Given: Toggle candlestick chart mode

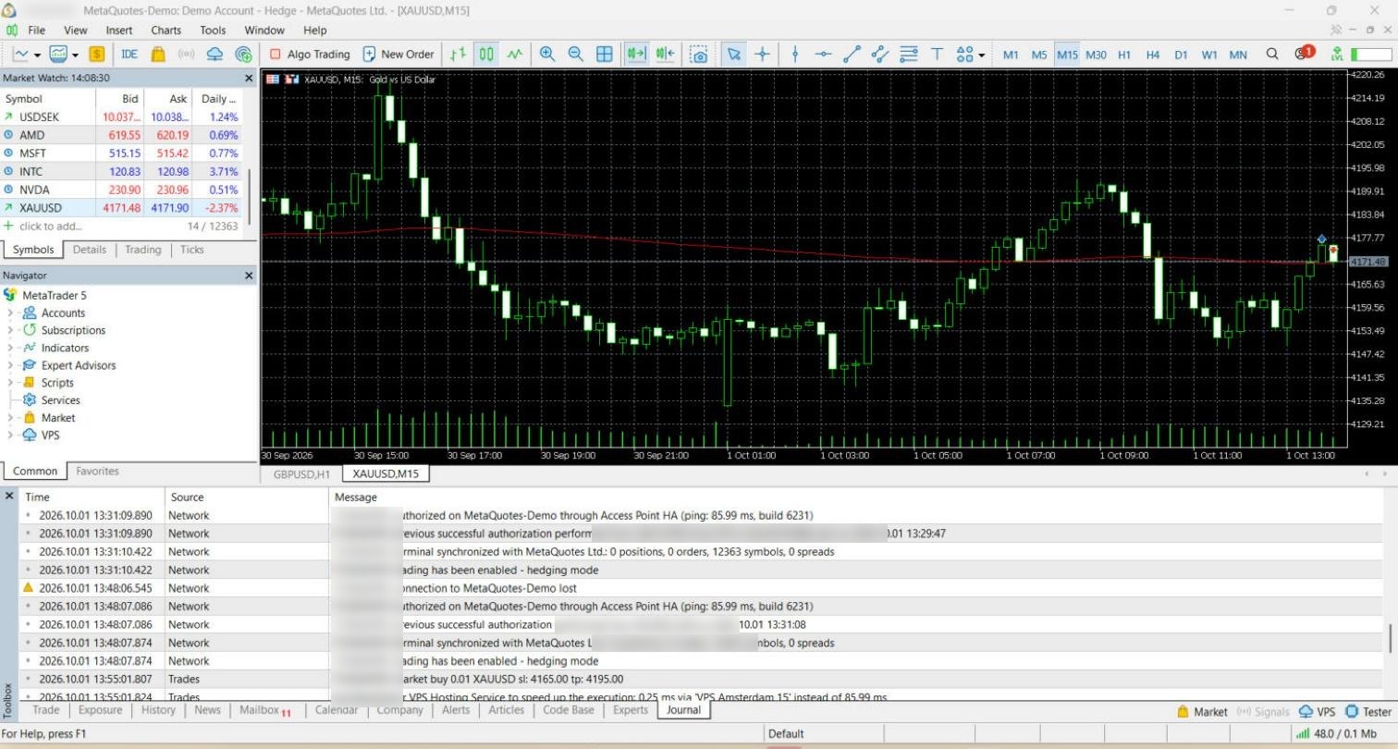Looking at the screenshot, I should (x=486, y=54).
